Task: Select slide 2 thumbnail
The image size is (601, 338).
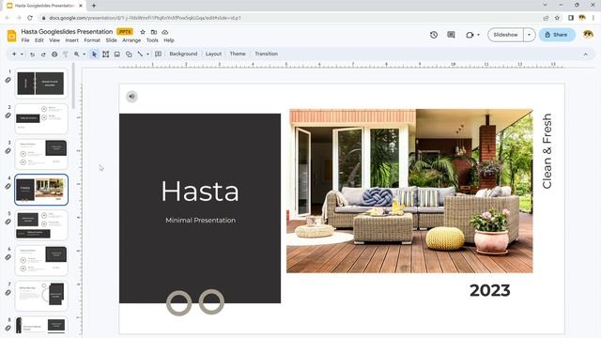Action: (x=41, y=119)
